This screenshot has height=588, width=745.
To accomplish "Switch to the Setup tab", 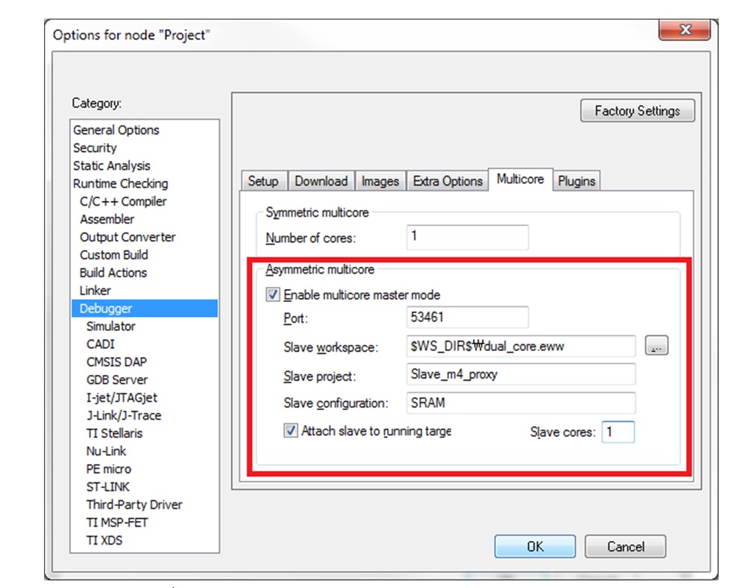I will click(x=263, y=181).
